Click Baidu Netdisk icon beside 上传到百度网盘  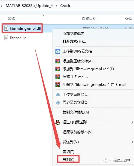point(58,95)
